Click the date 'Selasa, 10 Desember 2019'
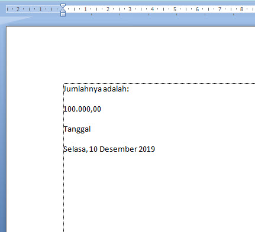Image resolution: width=255 pixels, height=232 pixels. tap(109, 149)
